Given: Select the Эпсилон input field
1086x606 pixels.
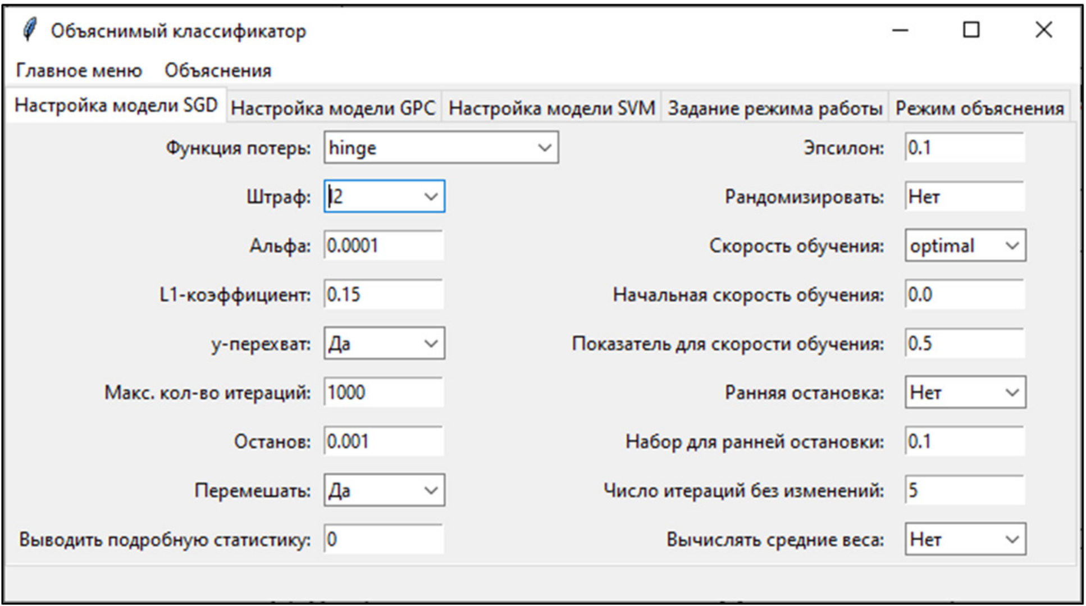Looking at the screenshot, I should [x=964, y=148].
